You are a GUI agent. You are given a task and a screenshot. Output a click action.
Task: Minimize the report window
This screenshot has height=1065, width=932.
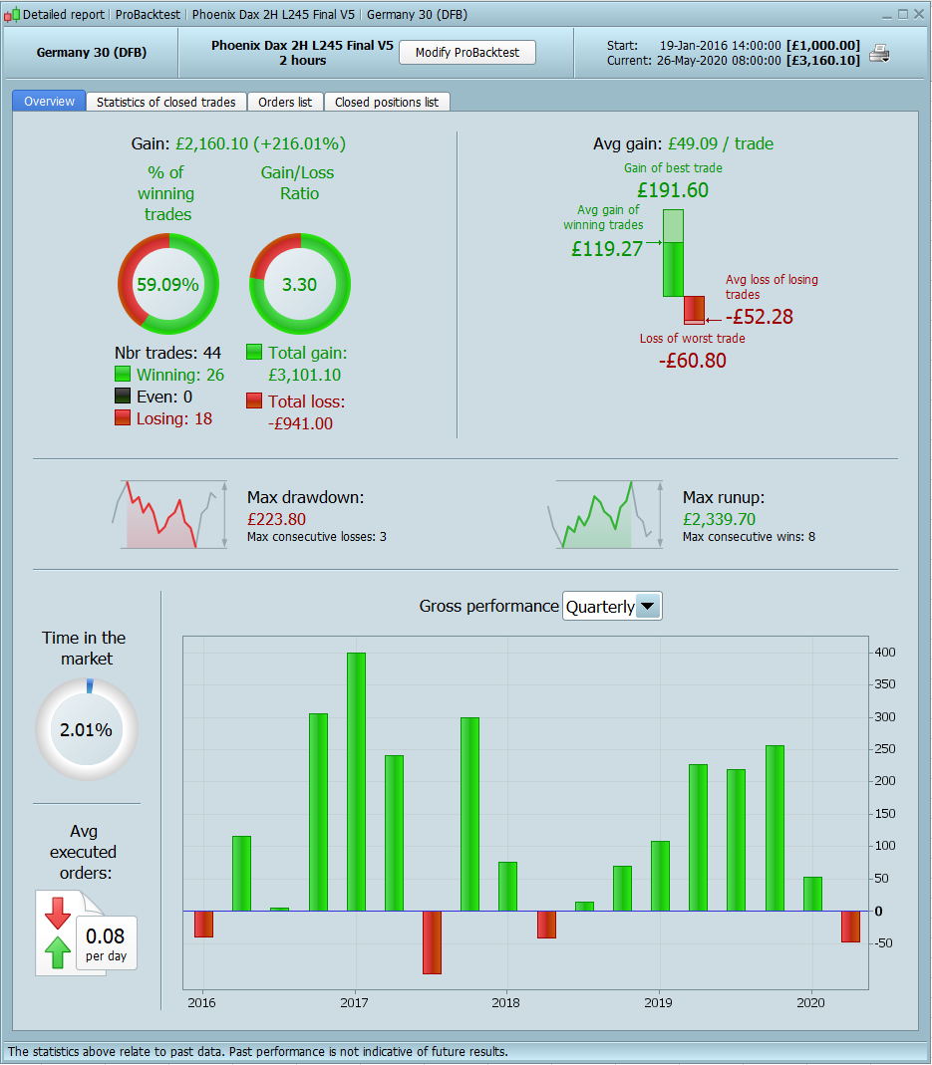[x=887, y=14]
